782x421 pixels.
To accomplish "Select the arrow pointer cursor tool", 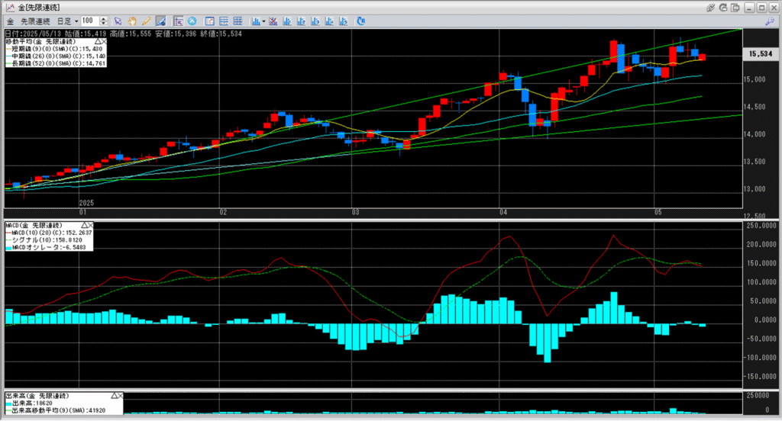I will (x=118, y=21).
